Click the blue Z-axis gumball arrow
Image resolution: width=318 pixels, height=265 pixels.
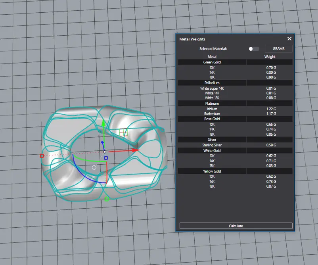coord(102,142)
